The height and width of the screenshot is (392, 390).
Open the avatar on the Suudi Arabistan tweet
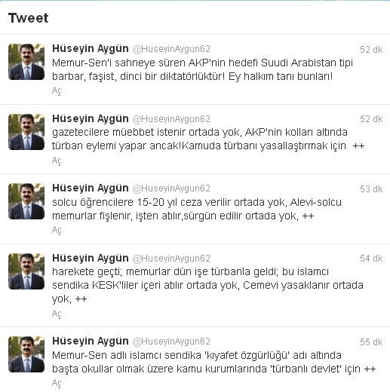point(26,62)
